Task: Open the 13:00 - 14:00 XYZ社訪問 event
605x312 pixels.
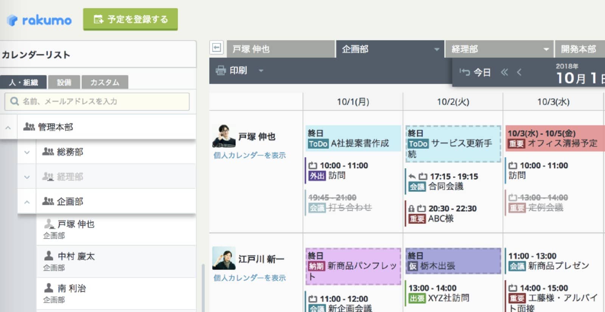Action: point(453,293)
